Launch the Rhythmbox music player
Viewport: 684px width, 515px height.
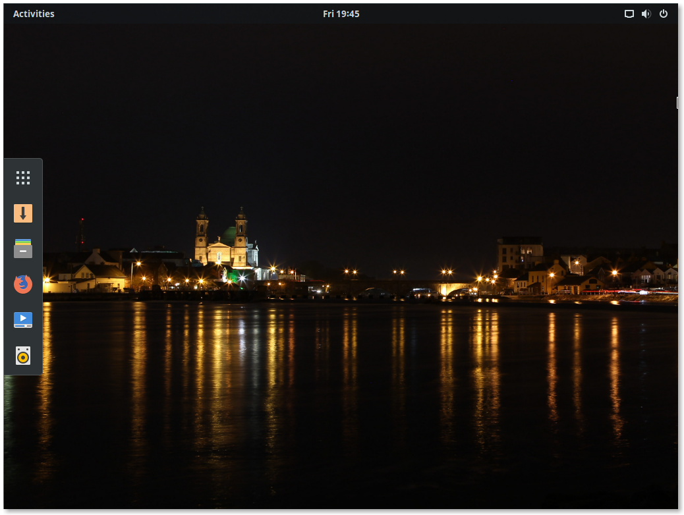tap(23, 356)
